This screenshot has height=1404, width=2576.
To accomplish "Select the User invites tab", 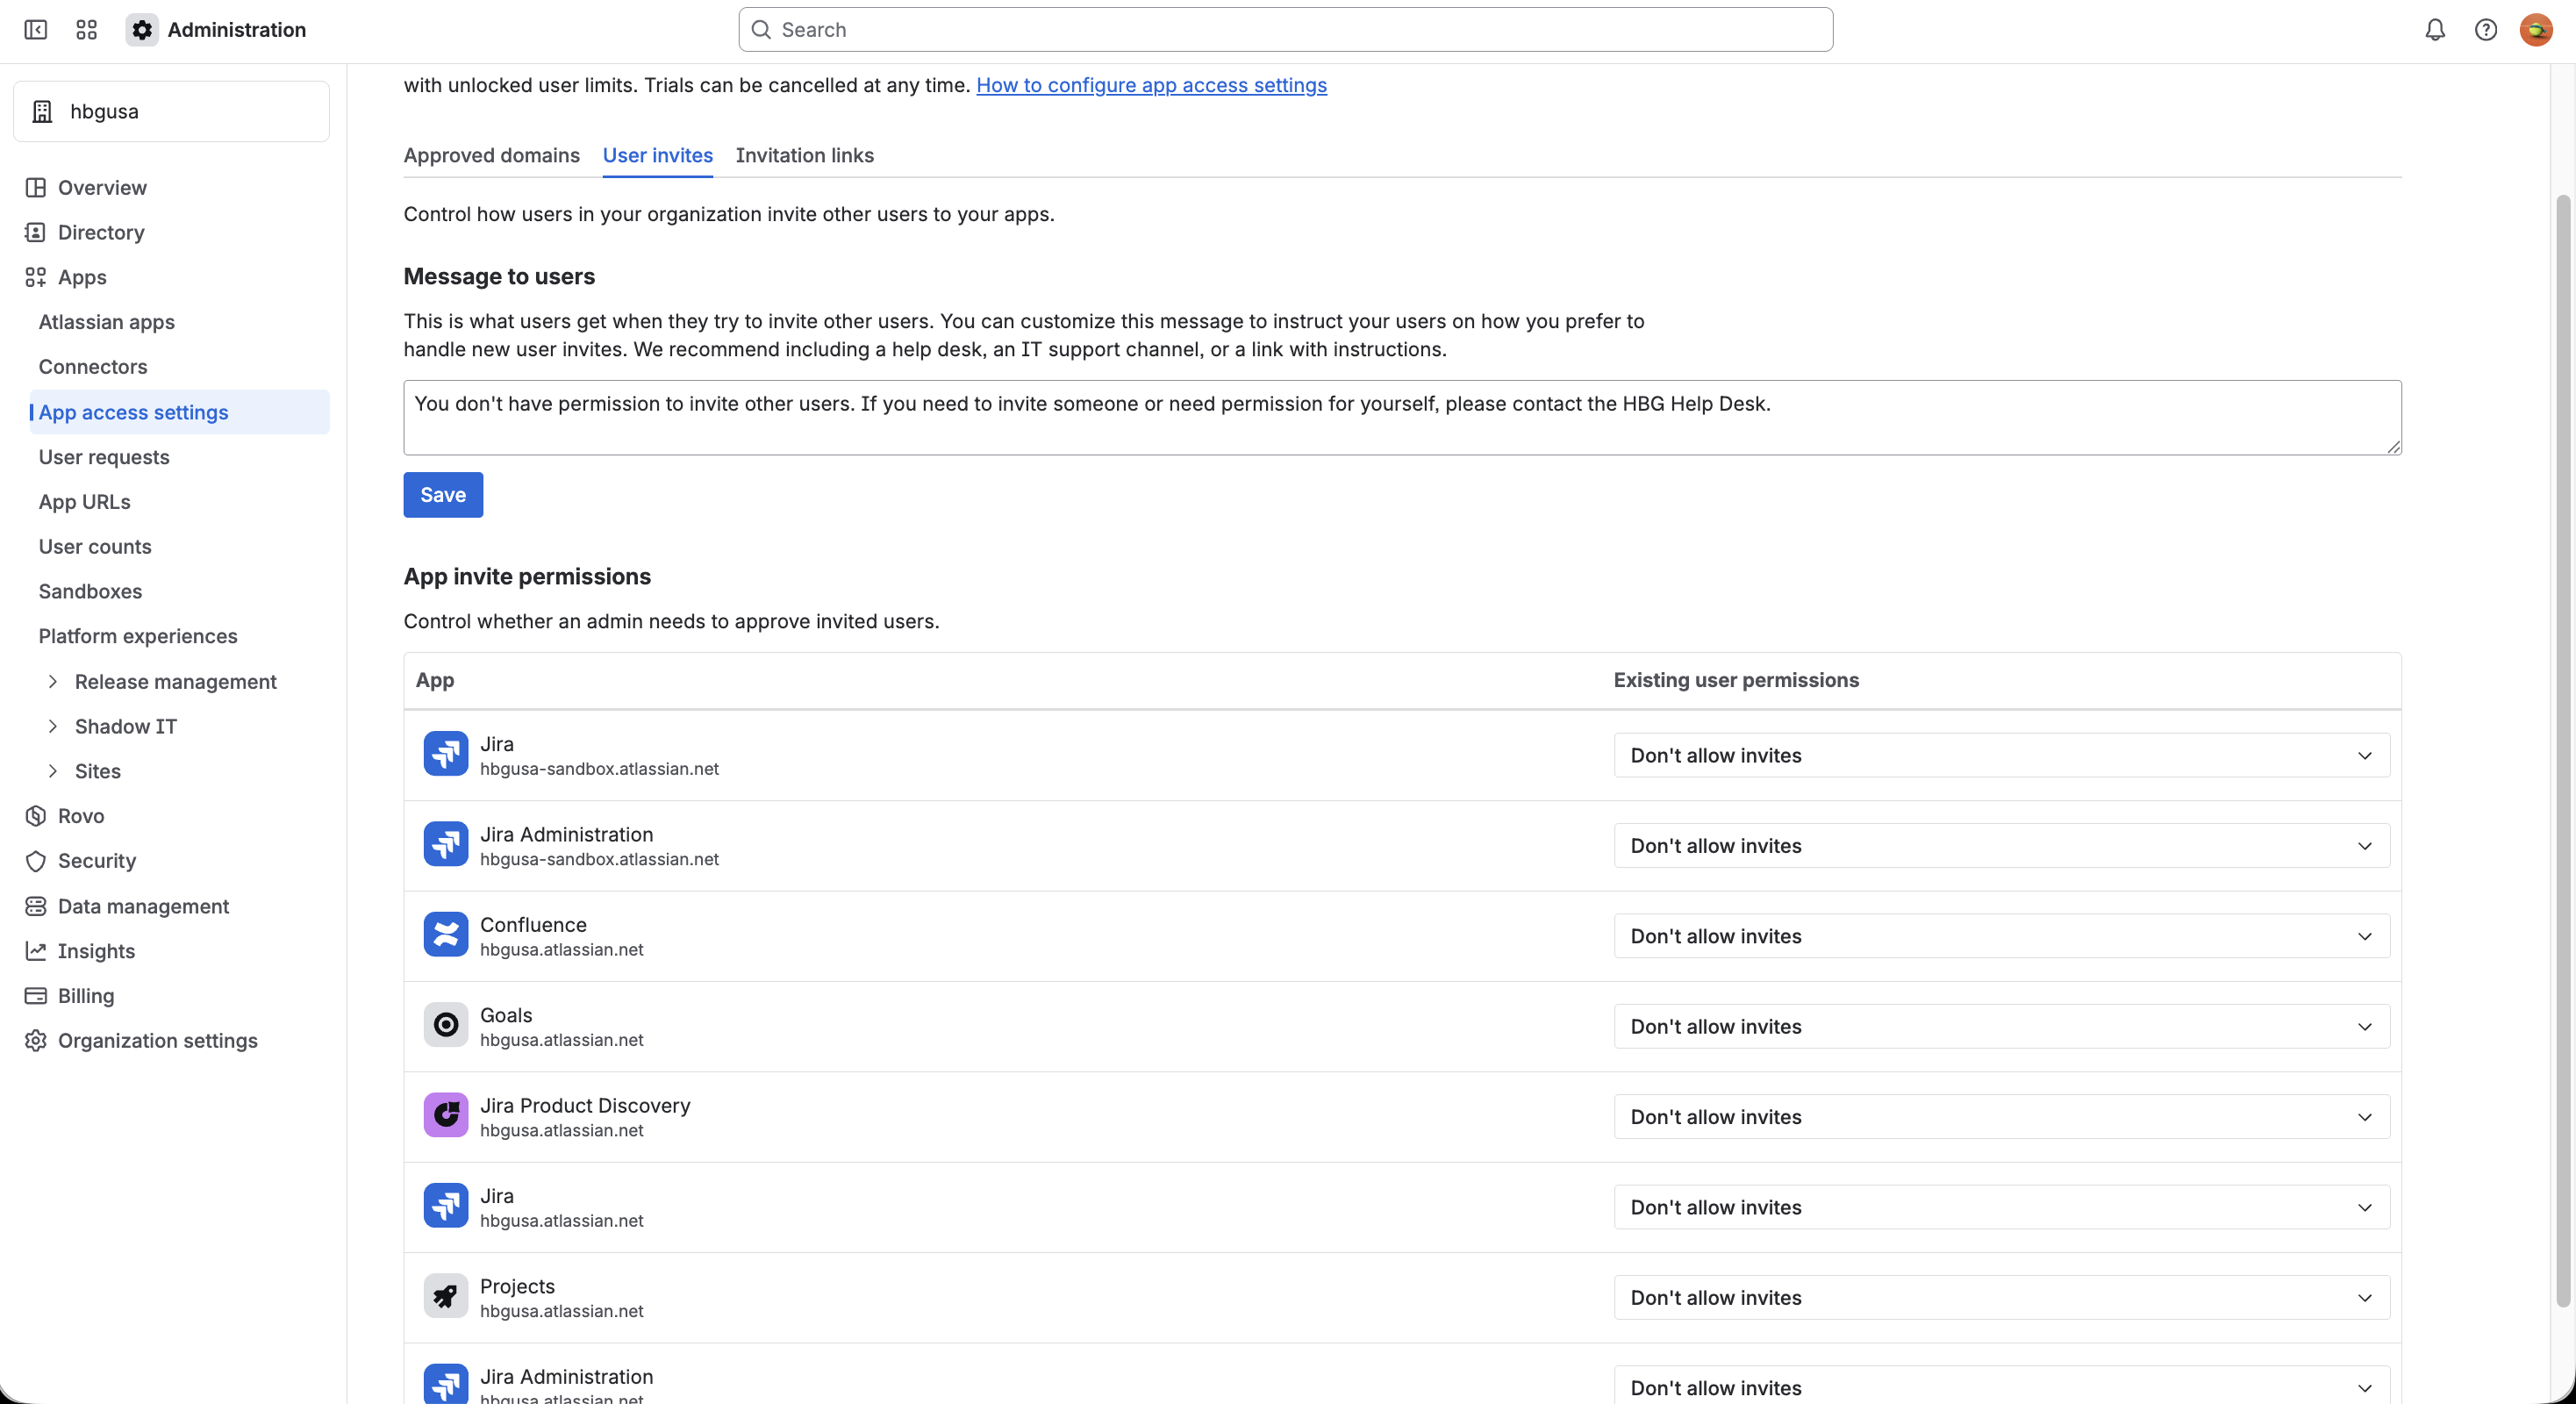I will 658,155.
